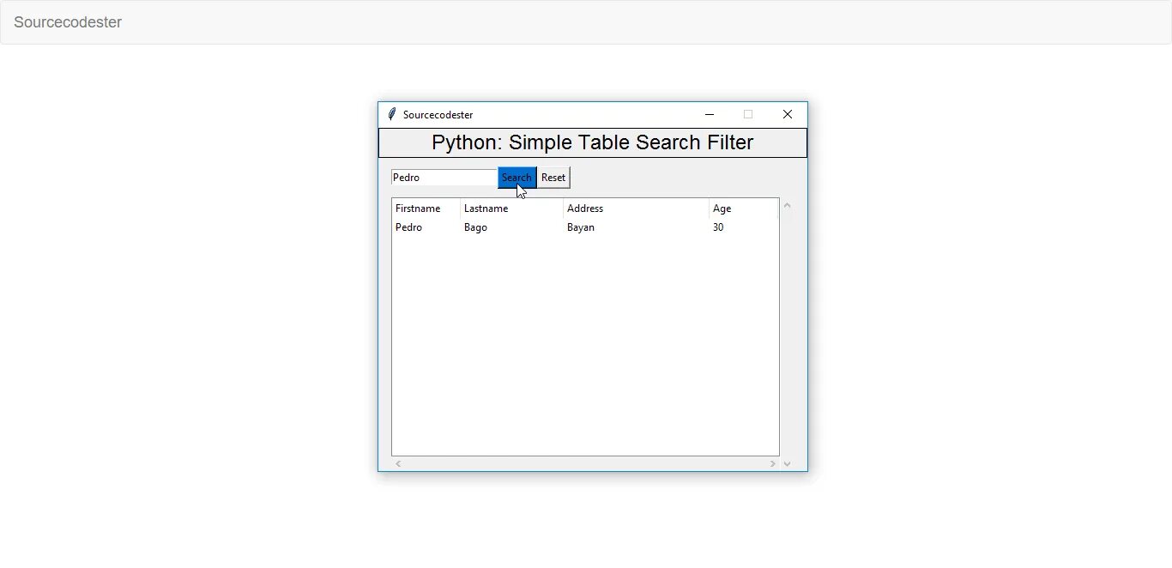Click the Bago lastname cell

[x=475, y=227]
